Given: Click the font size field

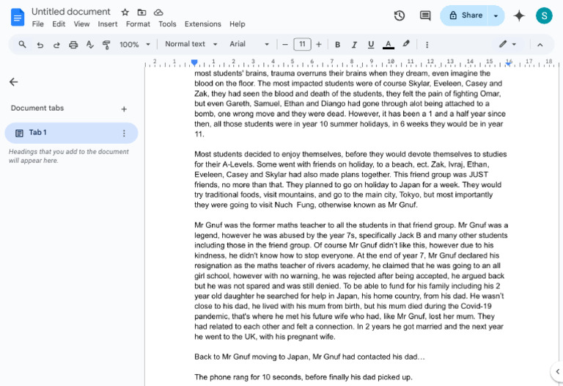Looking at the screenshot, I should (302, 44).
